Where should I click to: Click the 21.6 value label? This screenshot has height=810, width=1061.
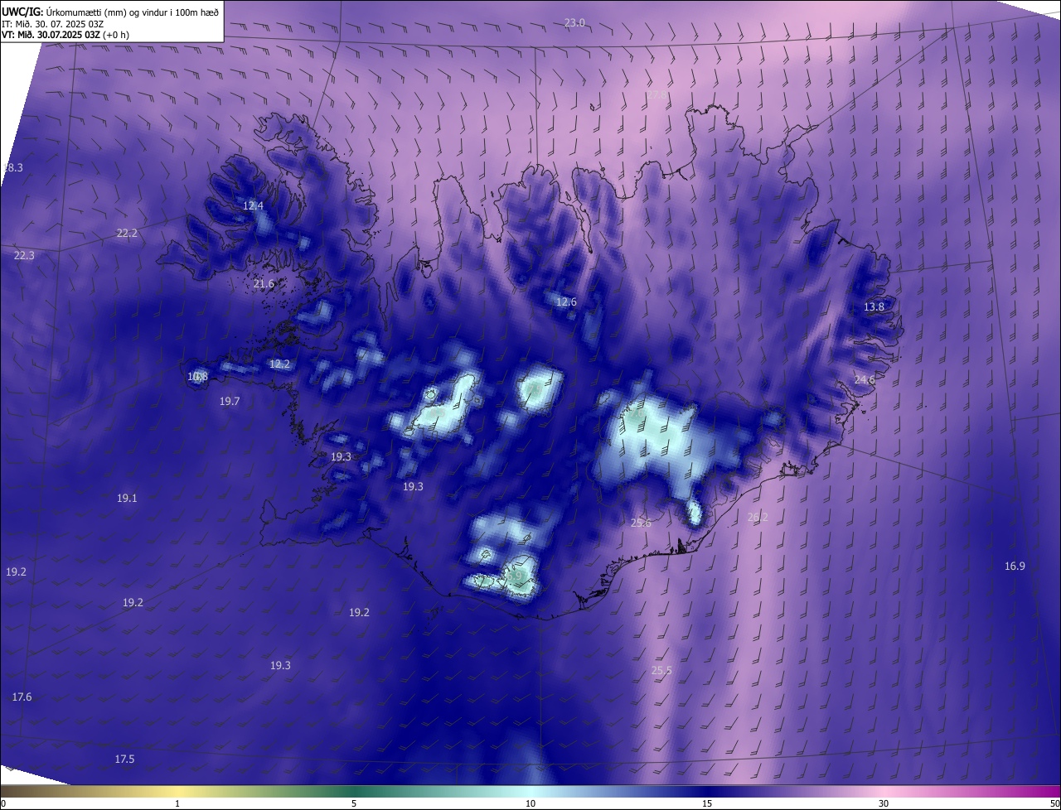[x=264, y=284]
